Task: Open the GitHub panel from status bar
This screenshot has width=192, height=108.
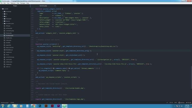Action: tap(181, 103)
